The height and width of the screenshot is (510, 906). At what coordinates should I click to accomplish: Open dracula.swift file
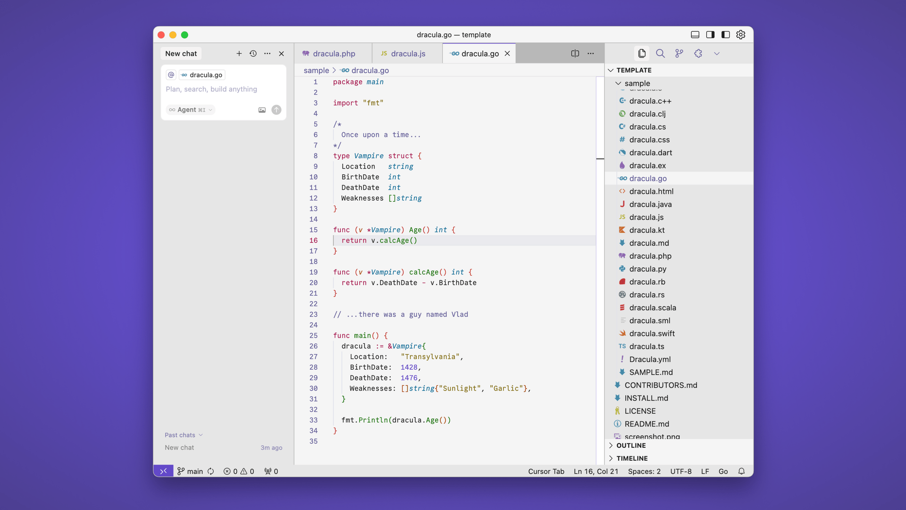tap(679, 333)
